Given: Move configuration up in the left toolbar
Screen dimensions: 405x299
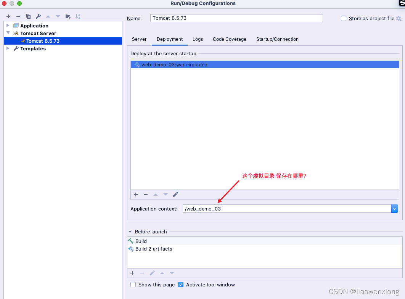Looking at the screenshot, I should point(48,16).
